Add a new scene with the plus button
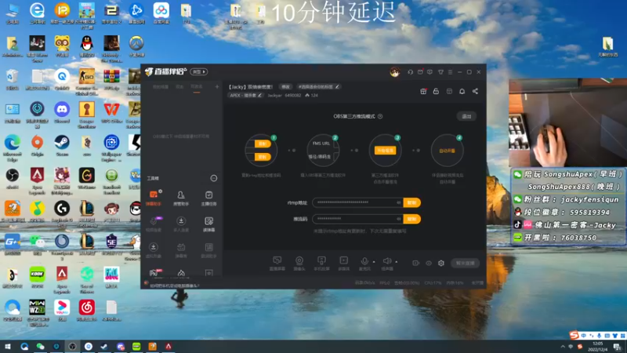This screenshot has height=353, width=627. click(x=217, y=87)
